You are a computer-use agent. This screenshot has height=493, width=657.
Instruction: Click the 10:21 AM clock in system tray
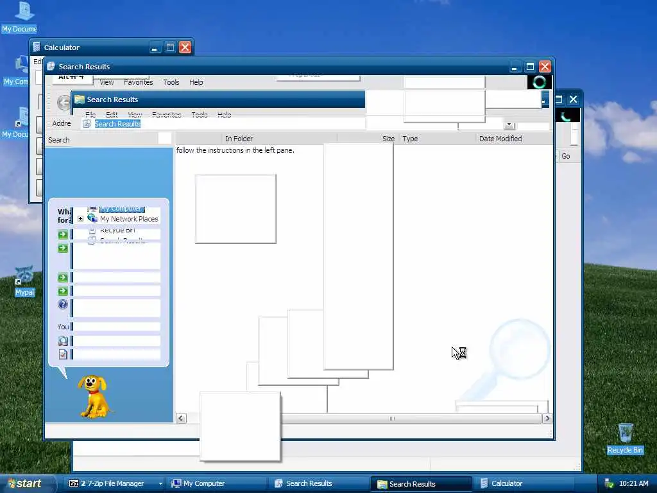(x=633, y=483)
